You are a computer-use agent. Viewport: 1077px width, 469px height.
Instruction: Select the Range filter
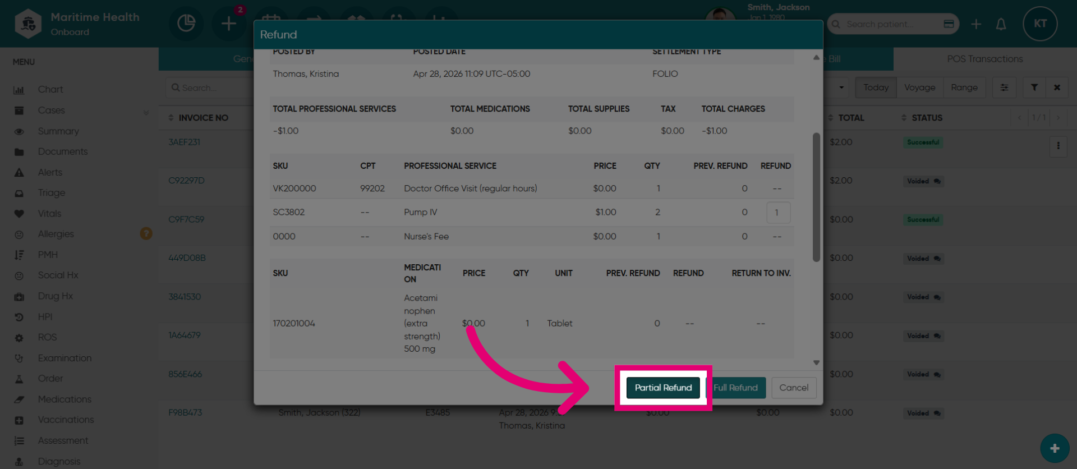[x=964, y=88]
